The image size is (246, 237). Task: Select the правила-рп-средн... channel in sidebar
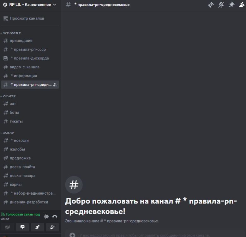click(x=30, y=85)
